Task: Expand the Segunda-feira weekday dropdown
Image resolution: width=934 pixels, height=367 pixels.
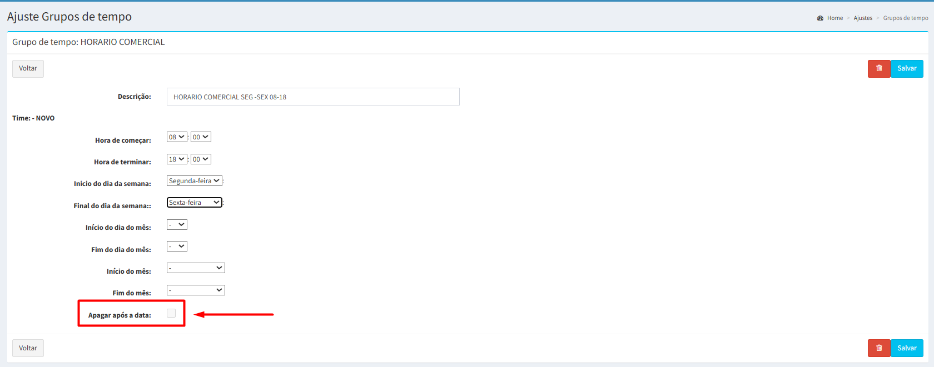Action: pos(194,181)
